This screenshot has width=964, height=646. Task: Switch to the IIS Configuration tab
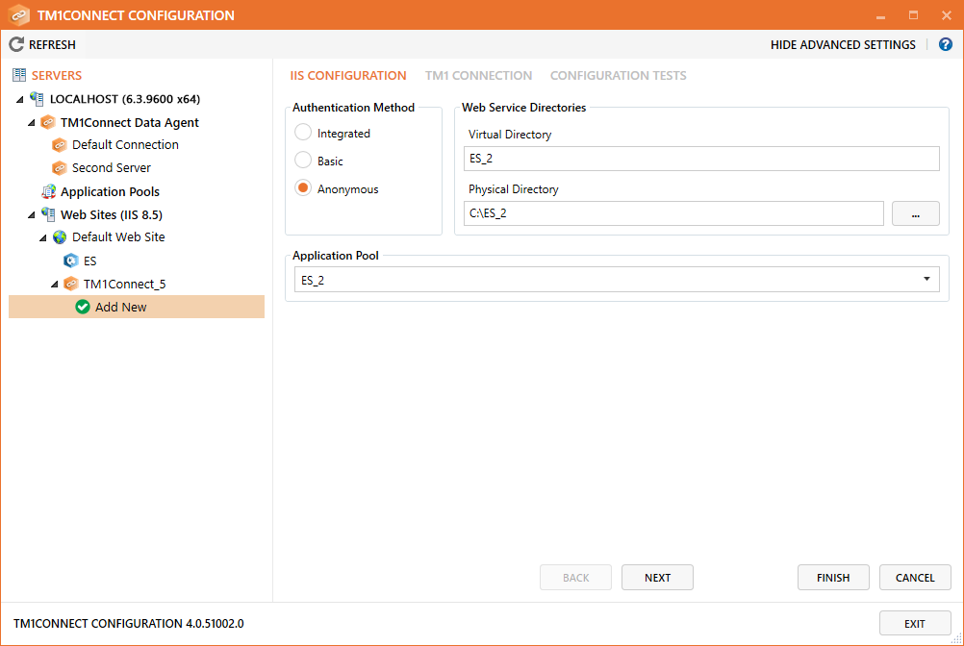click(x=348, y=76)
